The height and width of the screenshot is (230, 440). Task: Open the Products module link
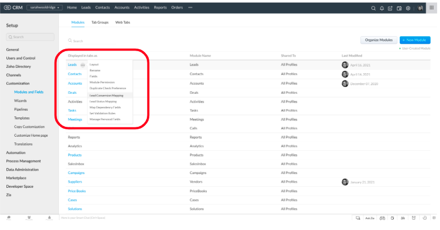click(75, 155)
